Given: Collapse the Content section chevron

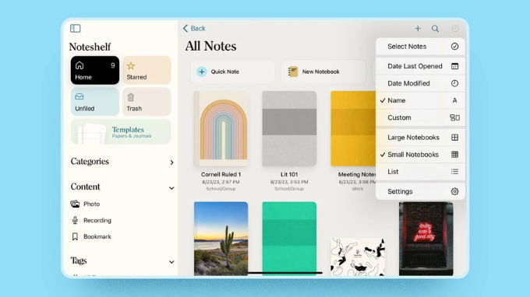Looking at the screenshot, I should 171,188.
